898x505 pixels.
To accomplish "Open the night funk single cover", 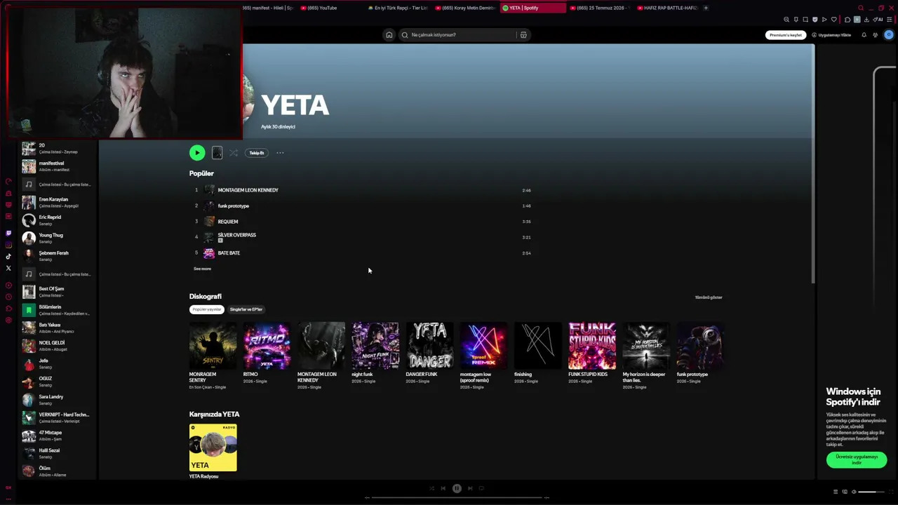I will [375, 346].
